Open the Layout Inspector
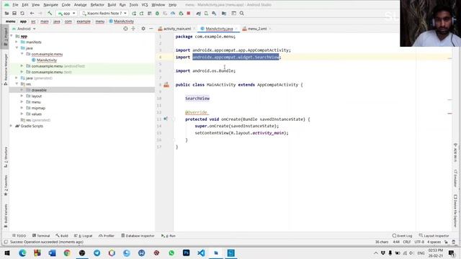The width and height of the screenshot is (461, 259). pyautogui.click(x=434, y=235)
